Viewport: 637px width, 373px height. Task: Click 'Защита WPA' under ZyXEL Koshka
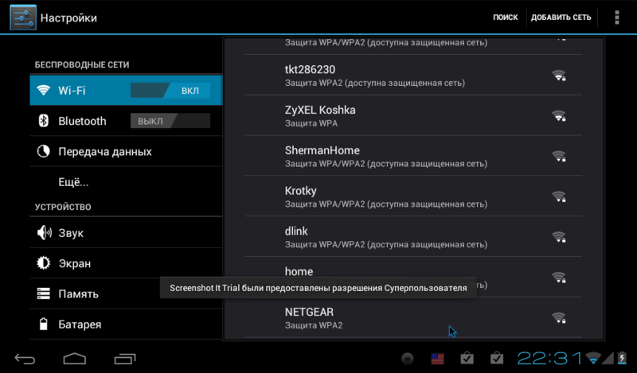(311, 123)
